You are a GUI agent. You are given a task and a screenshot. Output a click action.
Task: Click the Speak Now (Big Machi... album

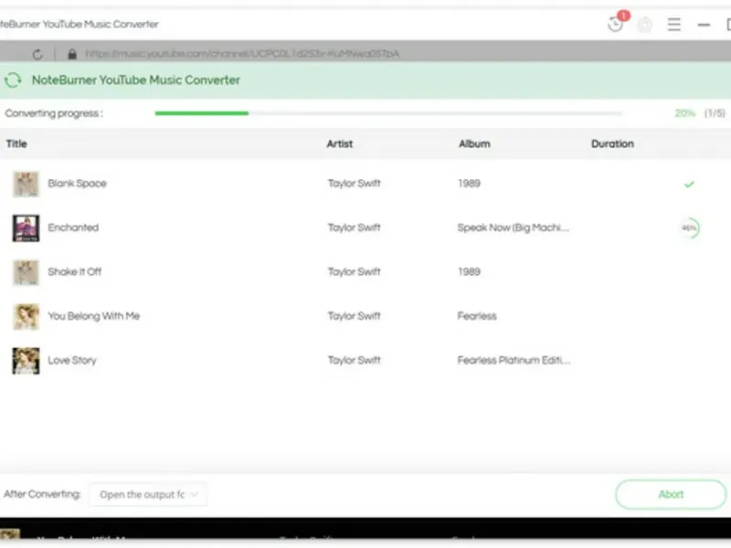[513, 227]
